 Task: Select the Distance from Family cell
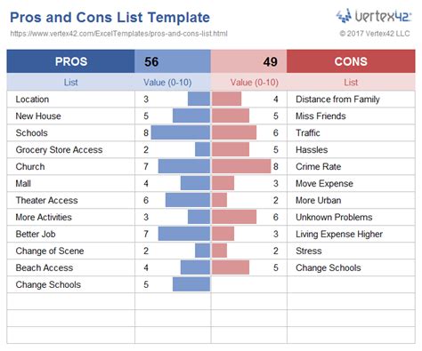tap(351, 100)
